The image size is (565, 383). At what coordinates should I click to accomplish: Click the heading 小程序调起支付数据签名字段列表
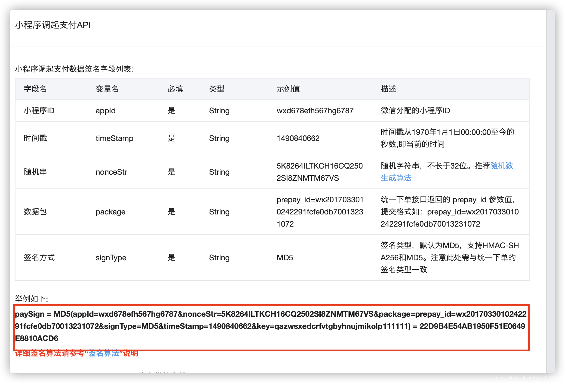(x=74, y=69)
